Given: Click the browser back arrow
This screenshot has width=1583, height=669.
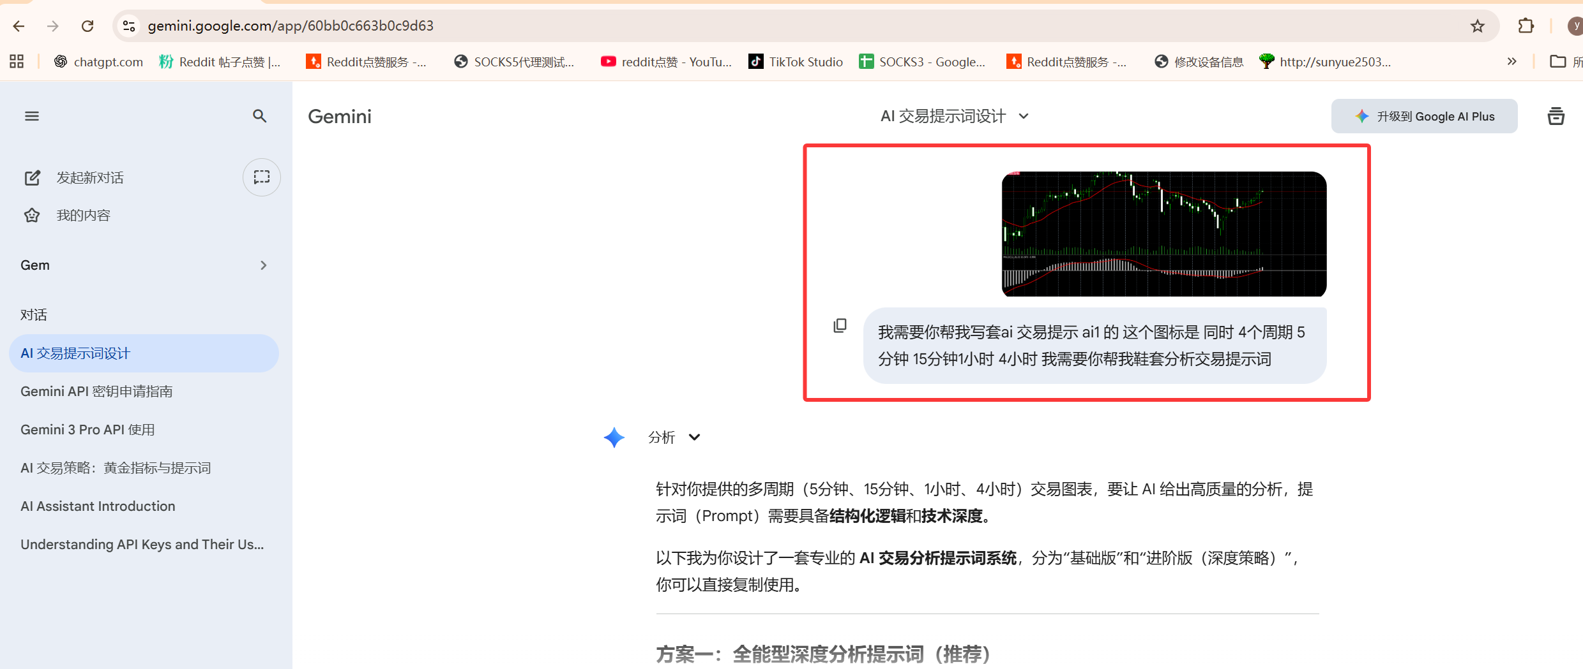Looking at the screenshot, I should click(x=19, y=26).
